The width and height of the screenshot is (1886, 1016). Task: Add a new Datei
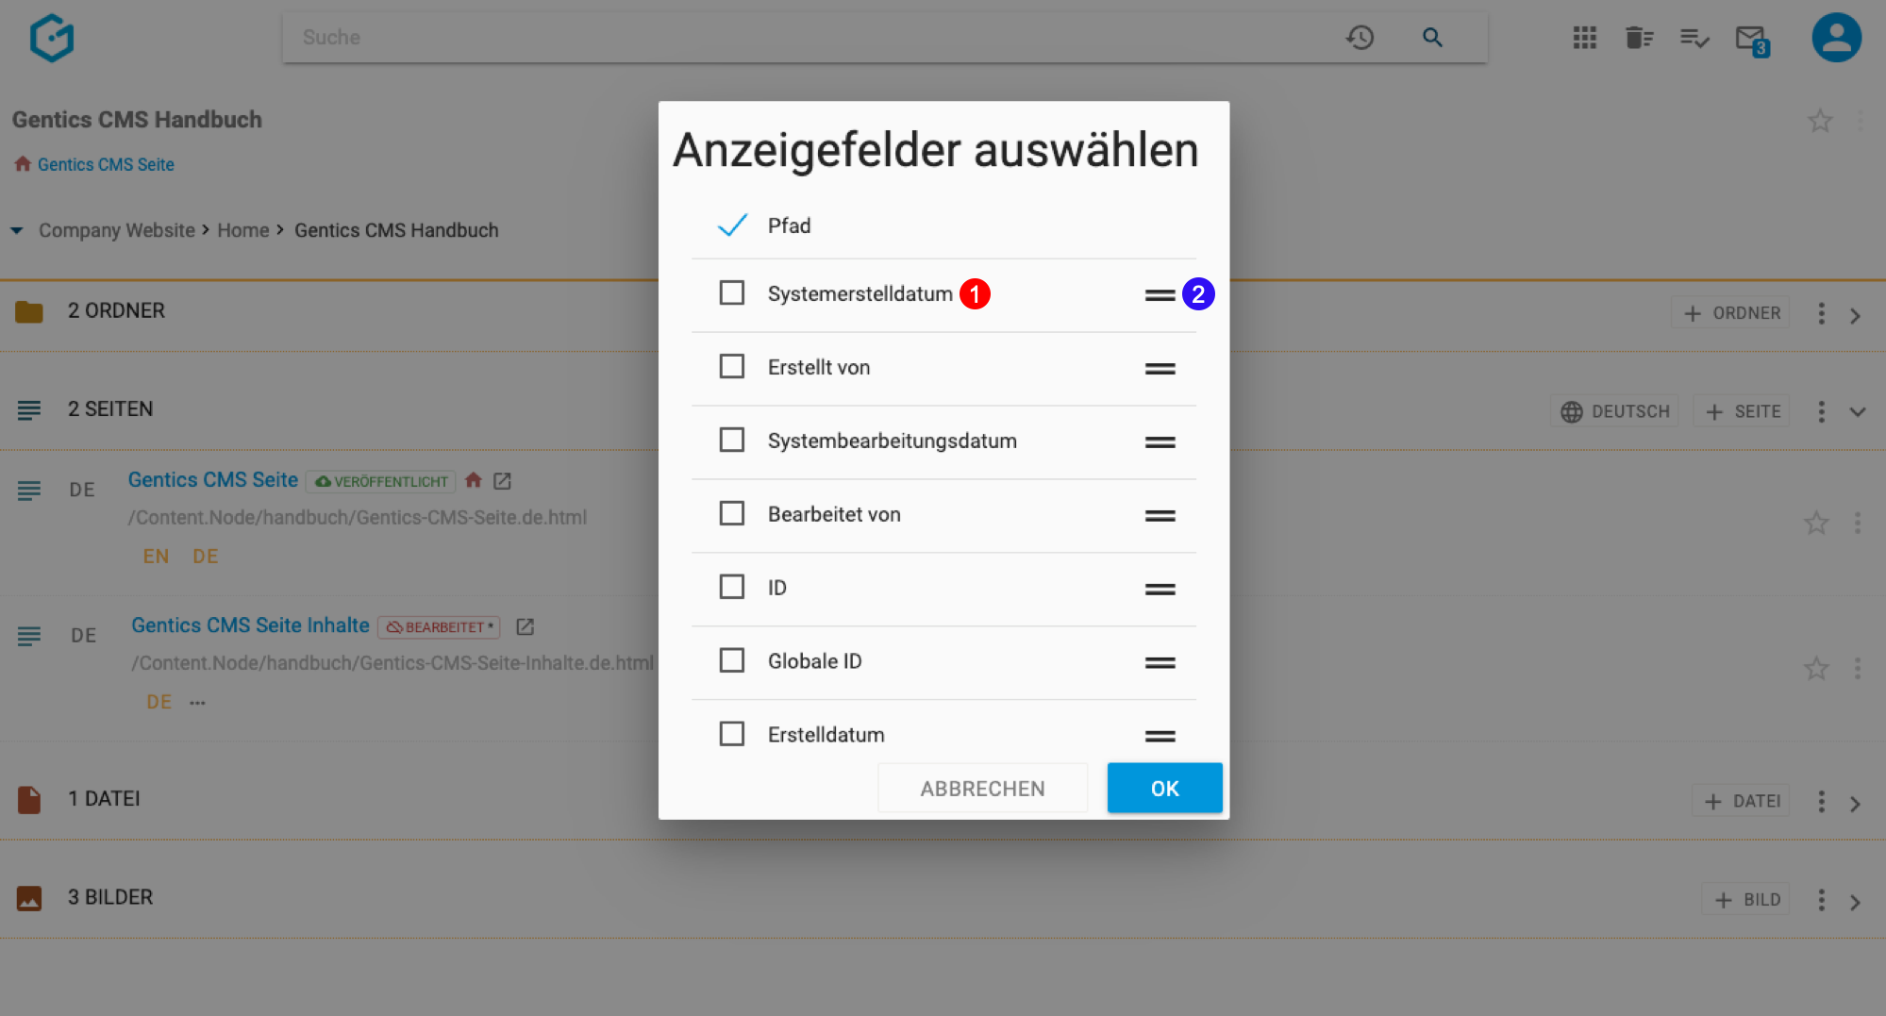coord(1742,802)
